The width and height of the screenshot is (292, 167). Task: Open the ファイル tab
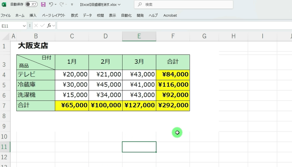[6, 15]
